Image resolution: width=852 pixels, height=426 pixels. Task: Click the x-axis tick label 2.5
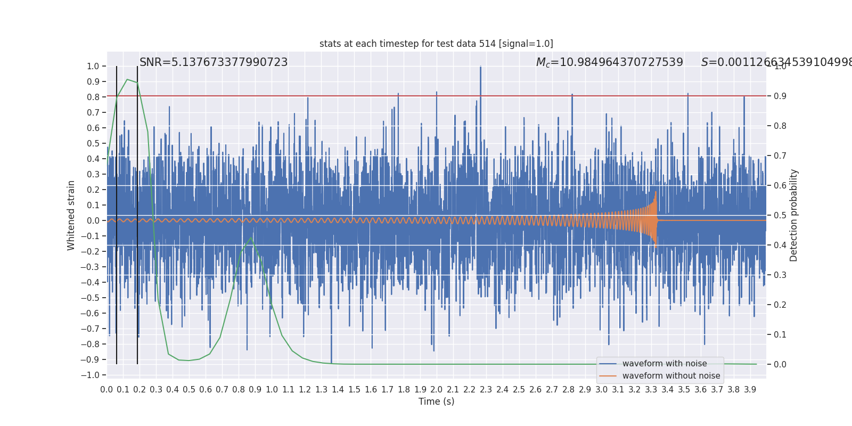tap(519, 390)
